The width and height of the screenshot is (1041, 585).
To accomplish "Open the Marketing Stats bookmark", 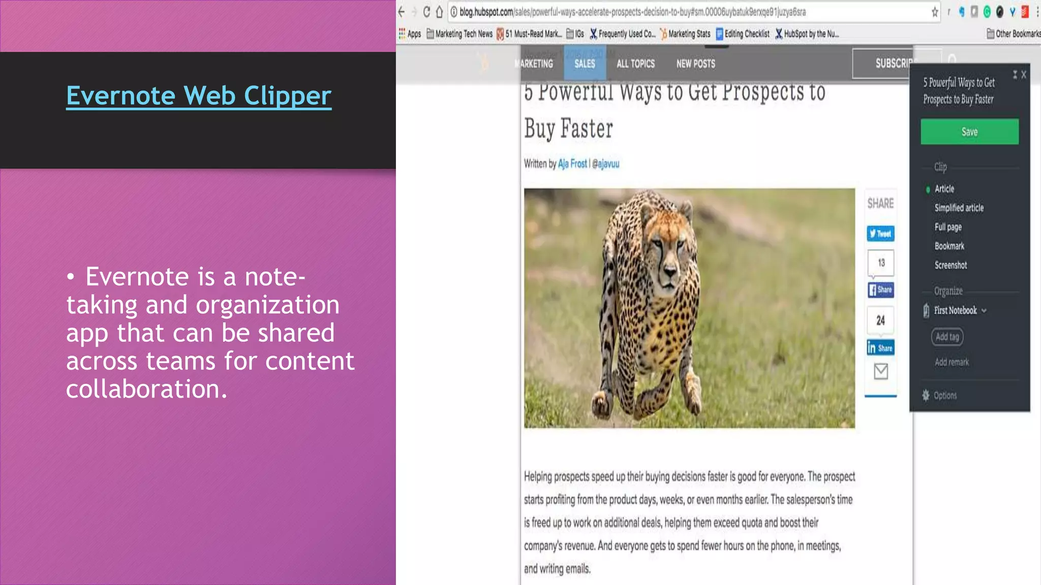I will point(685,34).
